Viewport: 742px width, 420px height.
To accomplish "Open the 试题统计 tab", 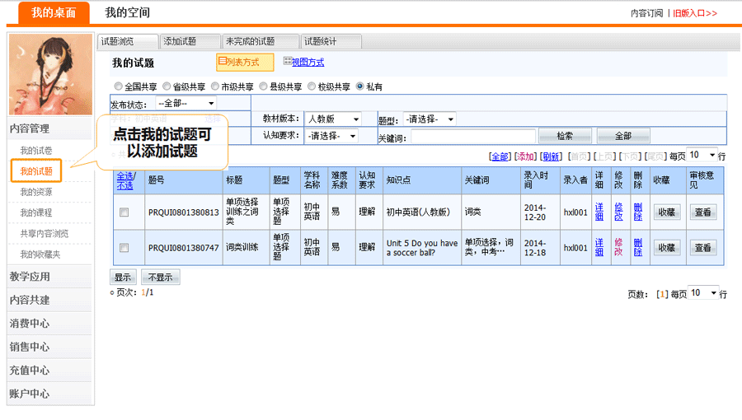I will click(x=330, y=41).
